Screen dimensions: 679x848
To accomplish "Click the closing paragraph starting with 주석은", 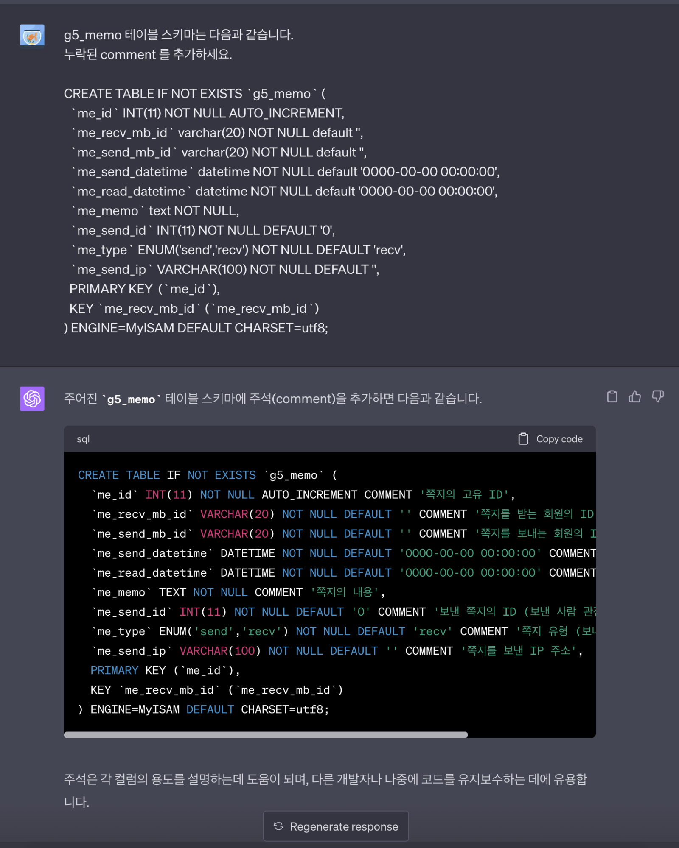I will pyautogui.click(x=325, y=779).
